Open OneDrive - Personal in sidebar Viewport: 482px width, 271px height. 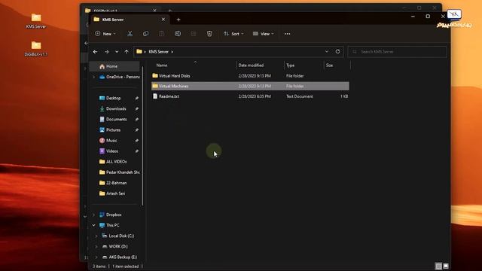pyautogui.click(x=120, y=77)
